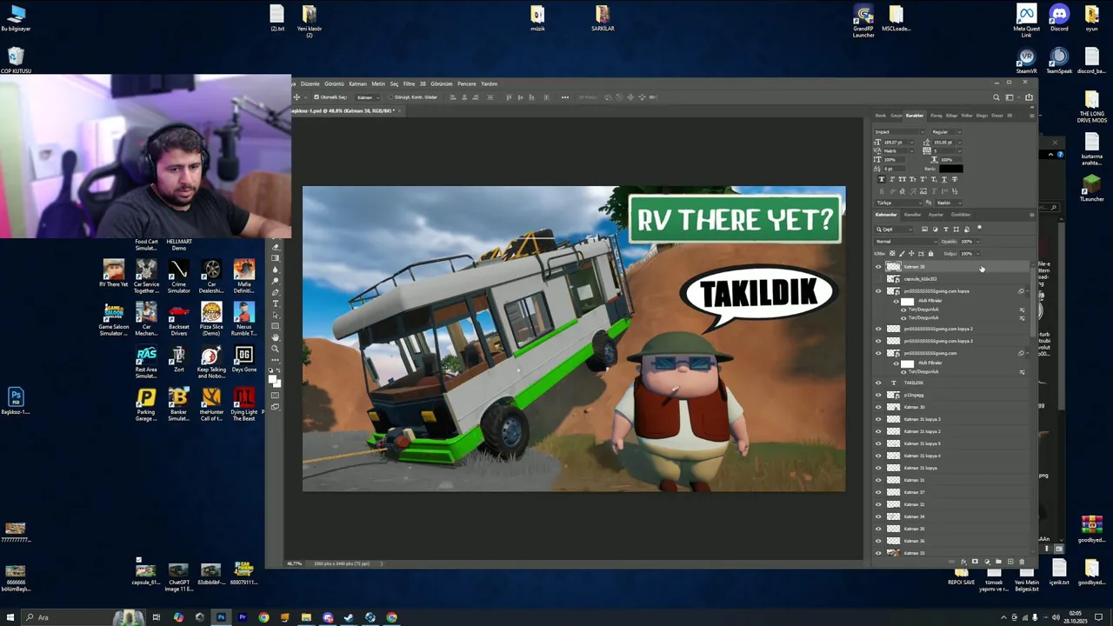Hide the Katman 34 layer
1113x626 pixels.
pyautogui.click(x=878, y=516)
